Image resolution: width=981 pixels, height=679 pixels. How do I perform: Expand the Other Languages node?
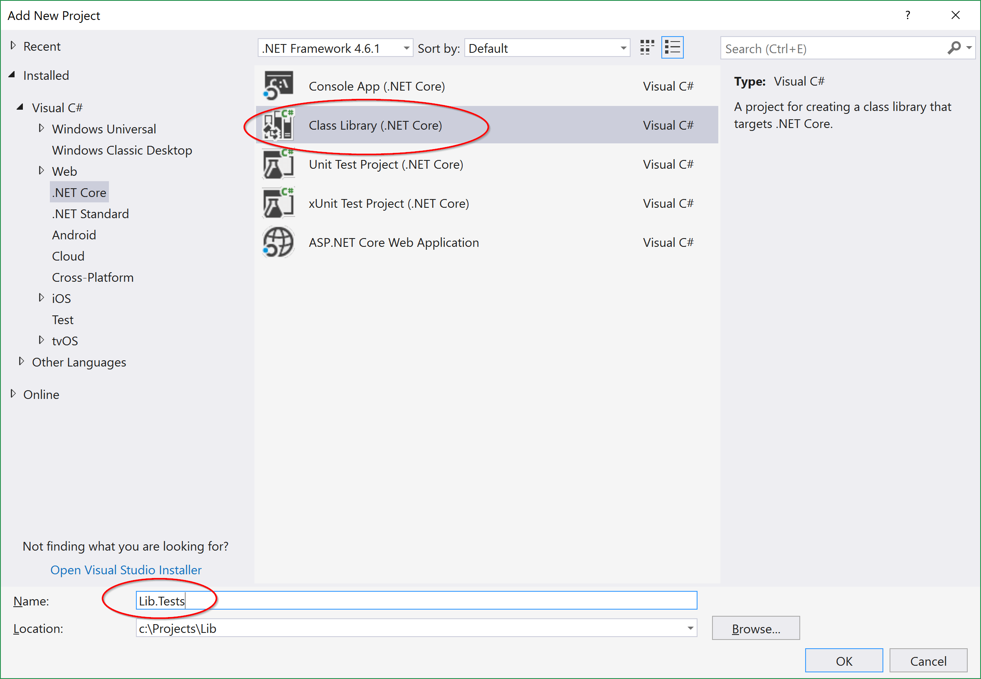pyautogui.click(x=21, y=361)
